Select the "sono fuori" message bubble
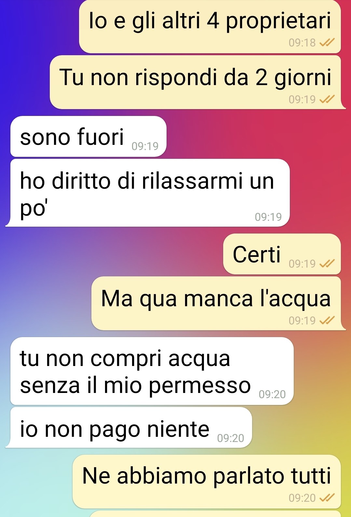Screen dimensions: 351x517 tap(88, 136)
